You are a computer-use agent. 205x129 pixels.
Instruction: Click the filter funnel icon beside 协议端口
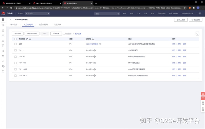tap(27, 39)
